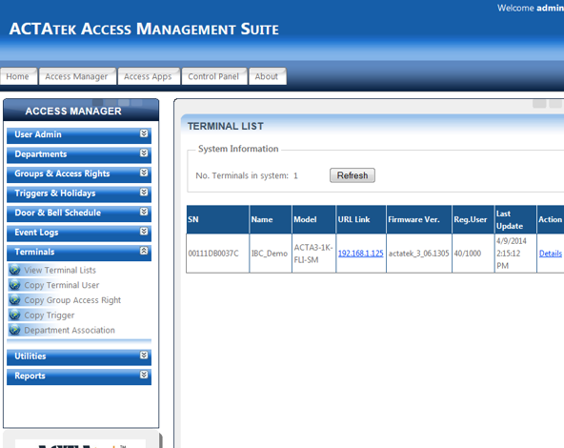The image size is (564, 448).
Task: Click the Reg.User column header
Action: (x=473, y=219)
